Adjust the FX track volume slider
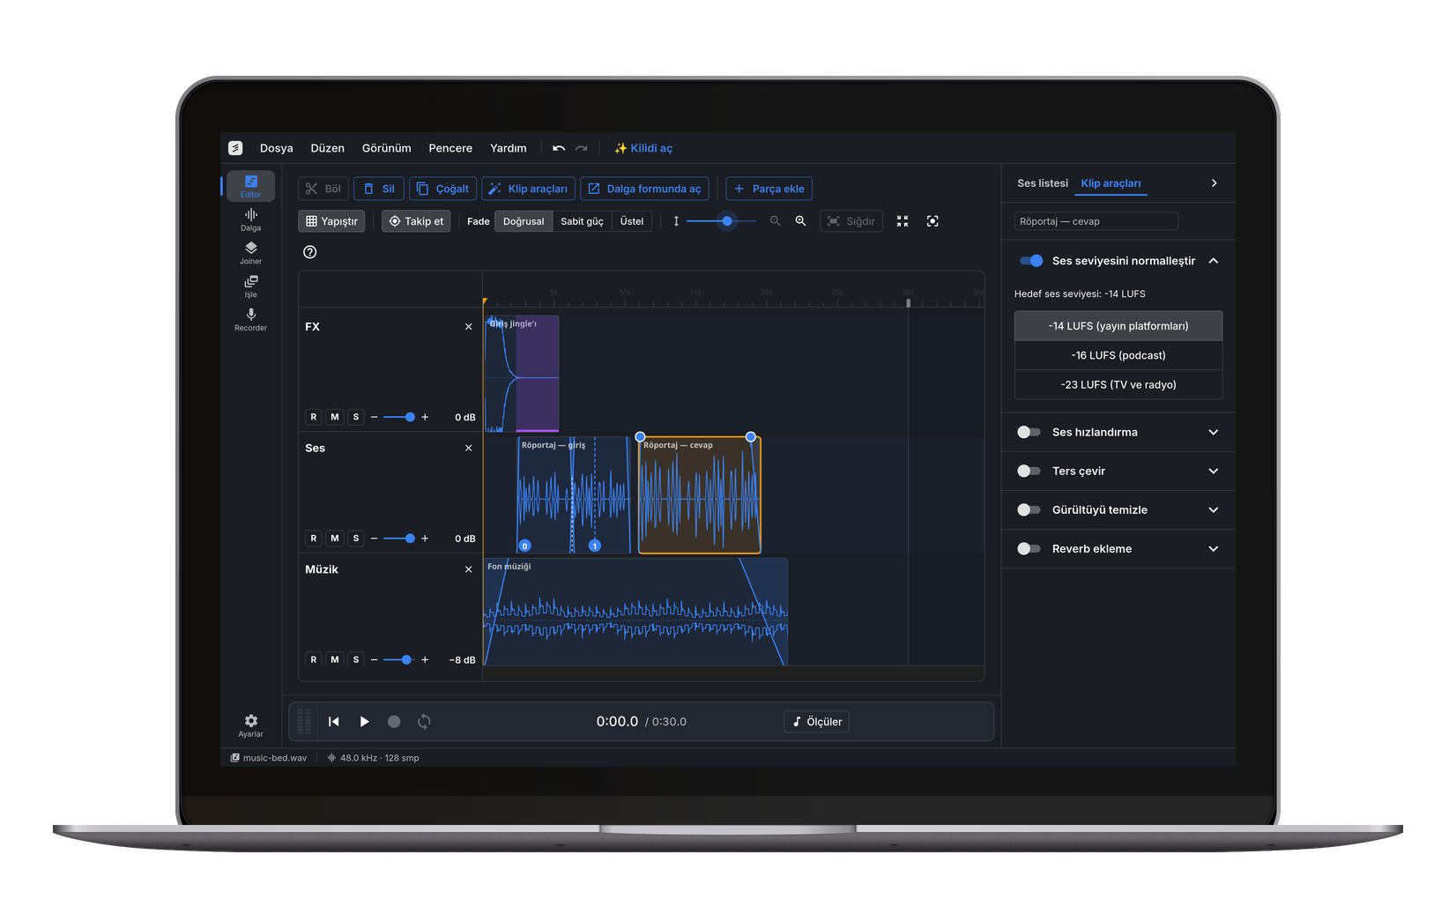Viewport: 1456px width, 899px height. pos(400,417)
